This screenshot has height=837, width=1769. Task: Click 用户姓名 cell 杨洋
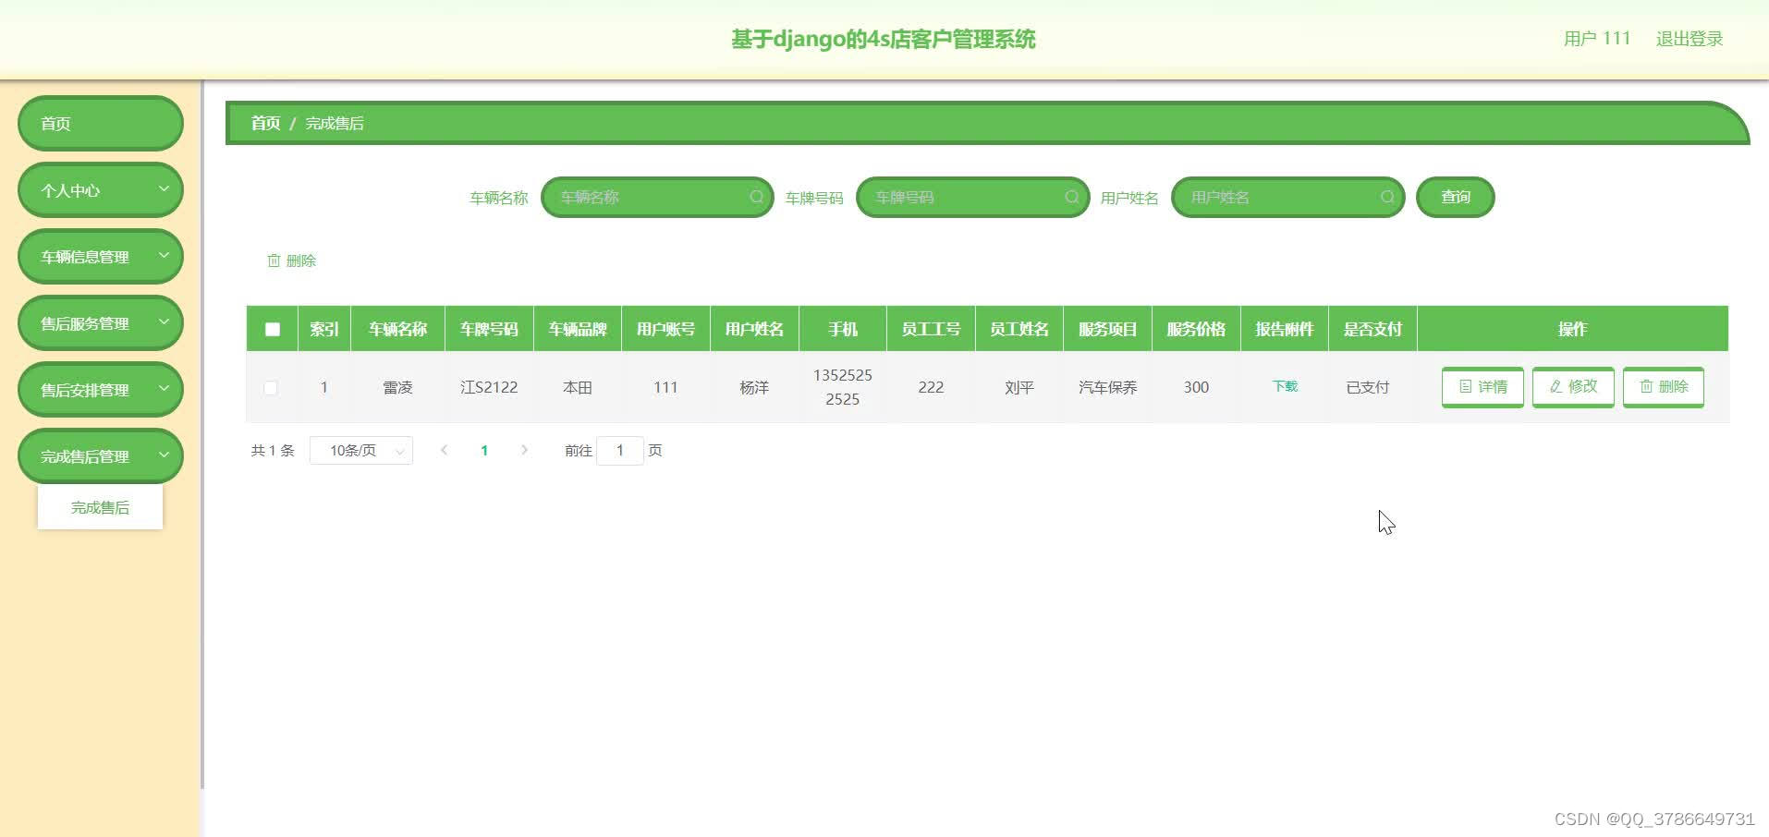click(x=754, y=387)
